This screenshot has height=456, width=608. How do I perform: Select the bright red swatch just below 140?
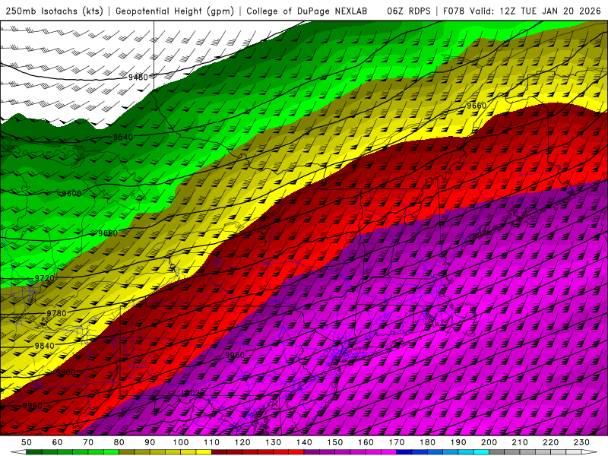[296, 452]
